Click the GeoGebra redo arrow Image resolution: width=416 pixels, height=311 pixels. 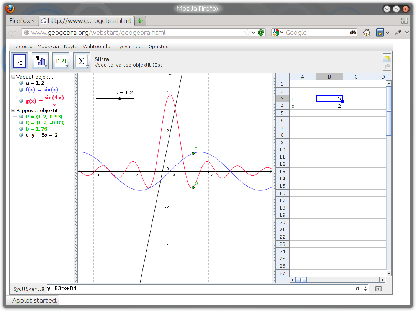point(387,66)
